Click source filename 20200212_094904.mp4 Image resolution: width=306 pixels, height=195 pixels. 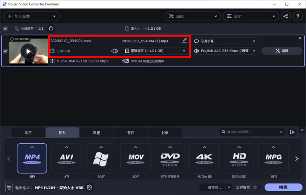coord(71,41)
